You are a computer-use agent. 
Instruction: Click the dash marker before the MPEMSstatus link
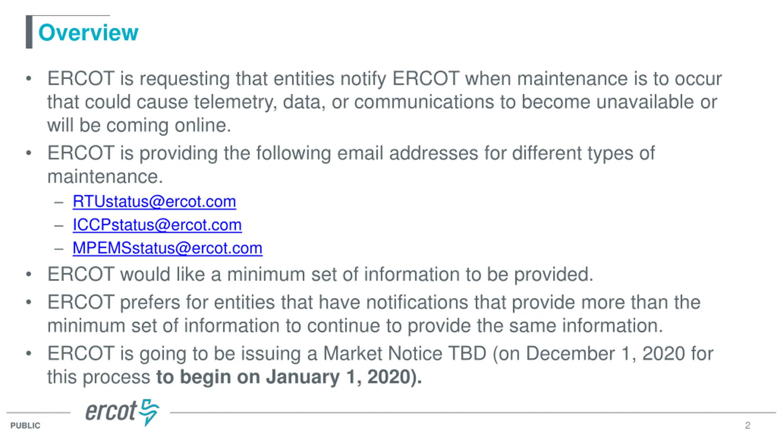point(59,249)
